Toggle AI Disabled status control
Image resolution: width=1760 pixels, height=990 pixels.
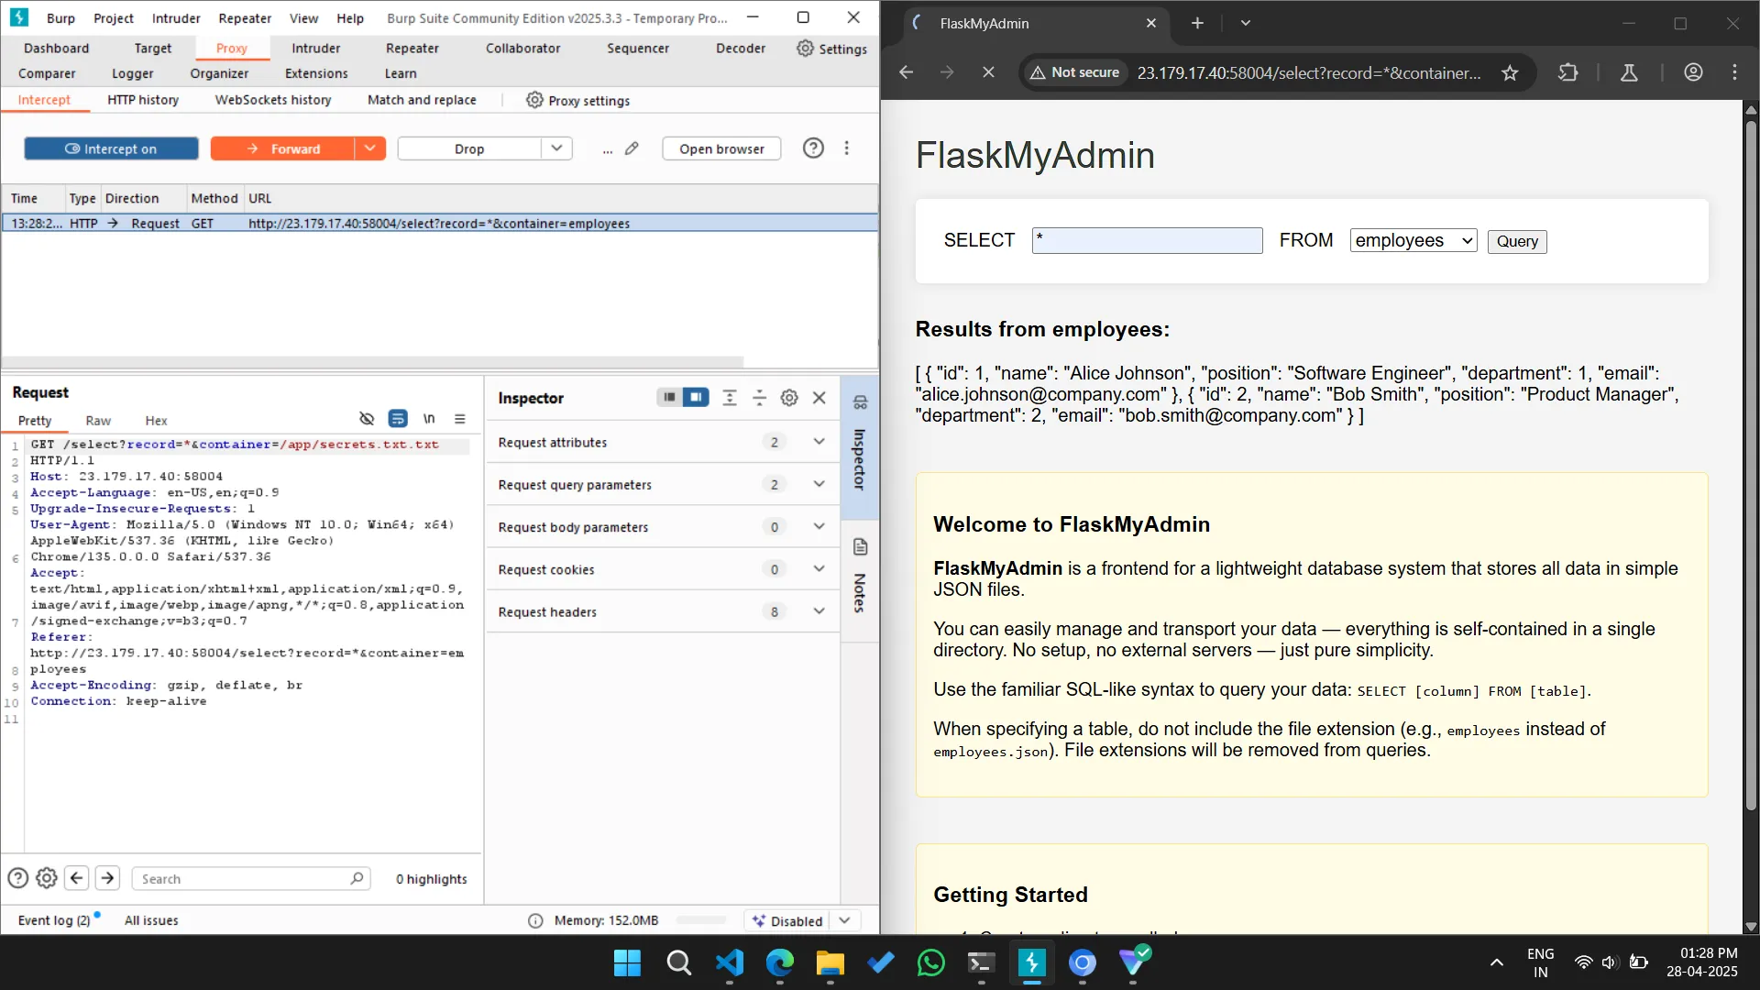click(786, 920)
